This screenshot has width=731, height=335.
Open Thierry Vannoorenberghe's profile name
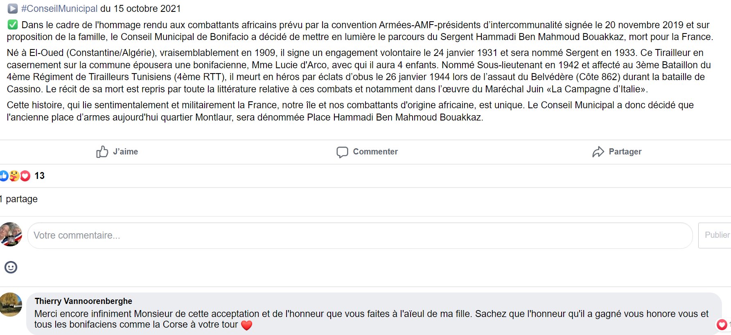tap(83, 301)
